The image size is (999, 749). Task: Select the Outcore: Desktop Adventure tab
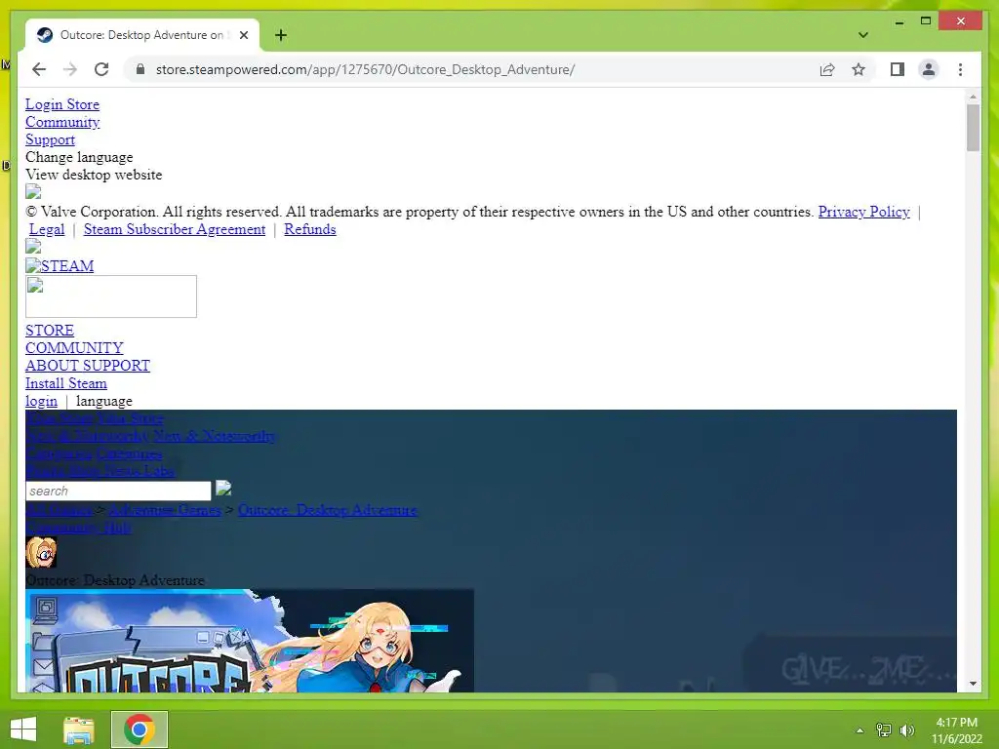142,35
